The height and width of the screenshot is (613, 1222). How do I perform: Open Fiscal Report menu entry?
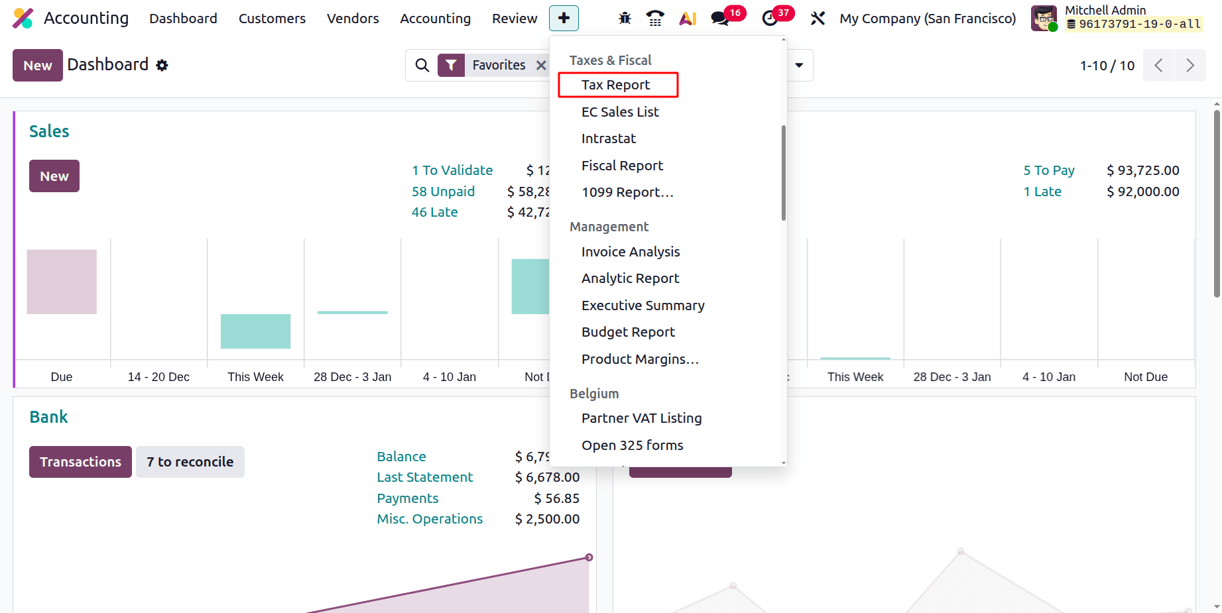622,166
